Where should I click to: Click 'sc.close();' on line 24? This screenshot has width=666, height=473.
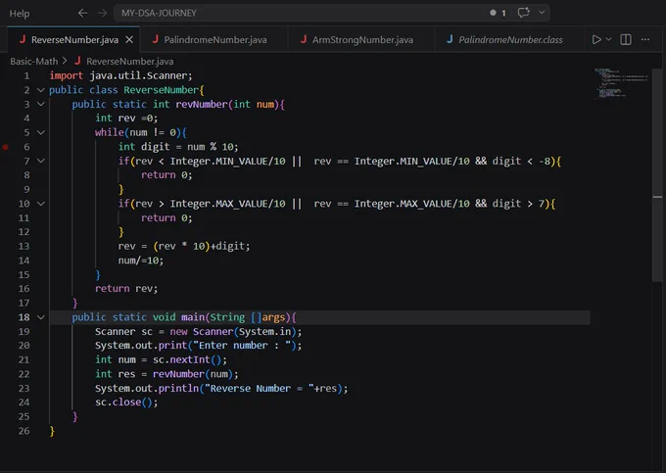pyautogui.click(x=126, y=402)
